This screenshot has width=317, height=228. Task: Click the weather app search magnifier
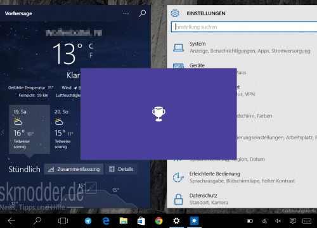[x=142, y=13]
